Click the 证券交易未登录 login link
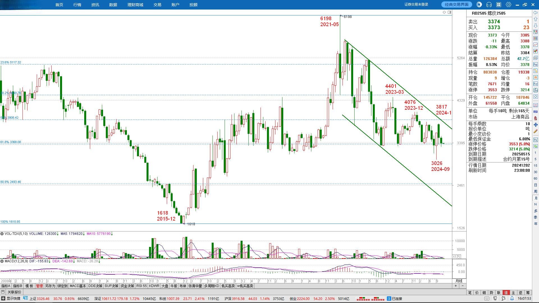 (416, 4)
